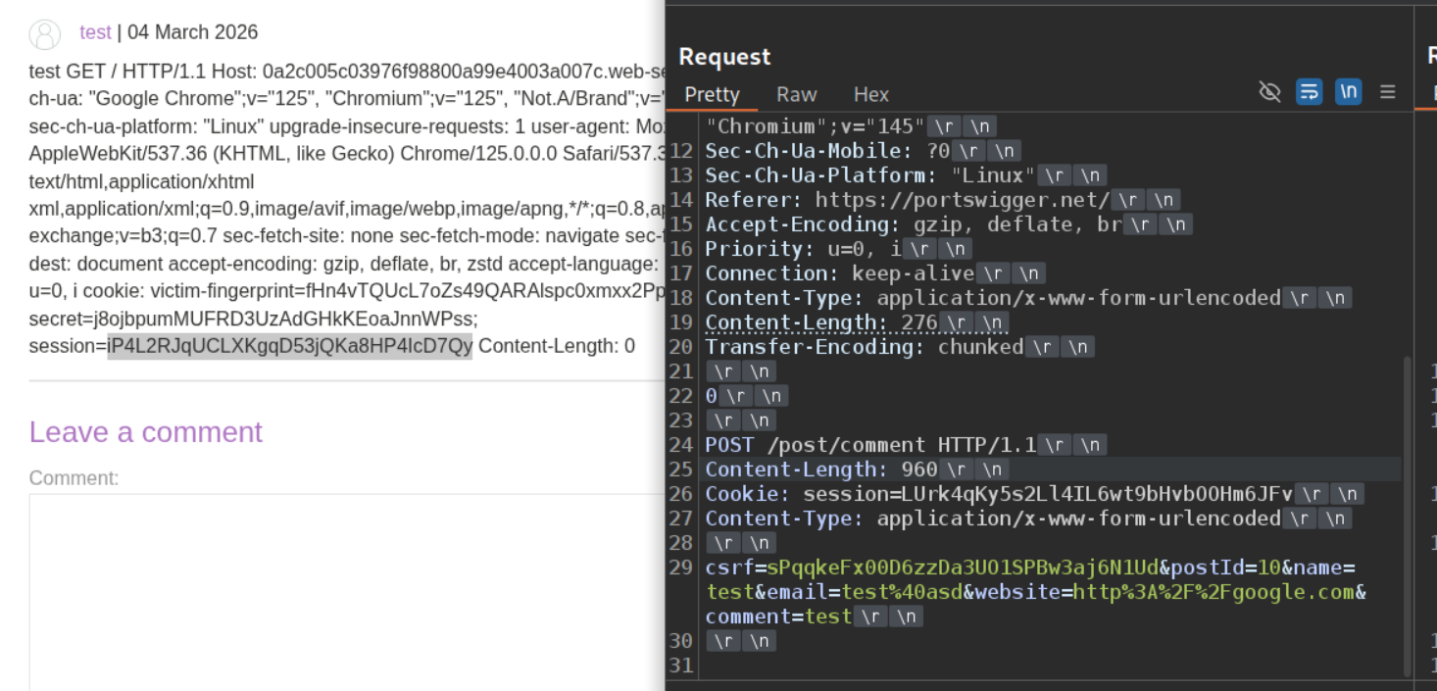Open the hamburger options menu in Request panel

tap(1388, 92)
